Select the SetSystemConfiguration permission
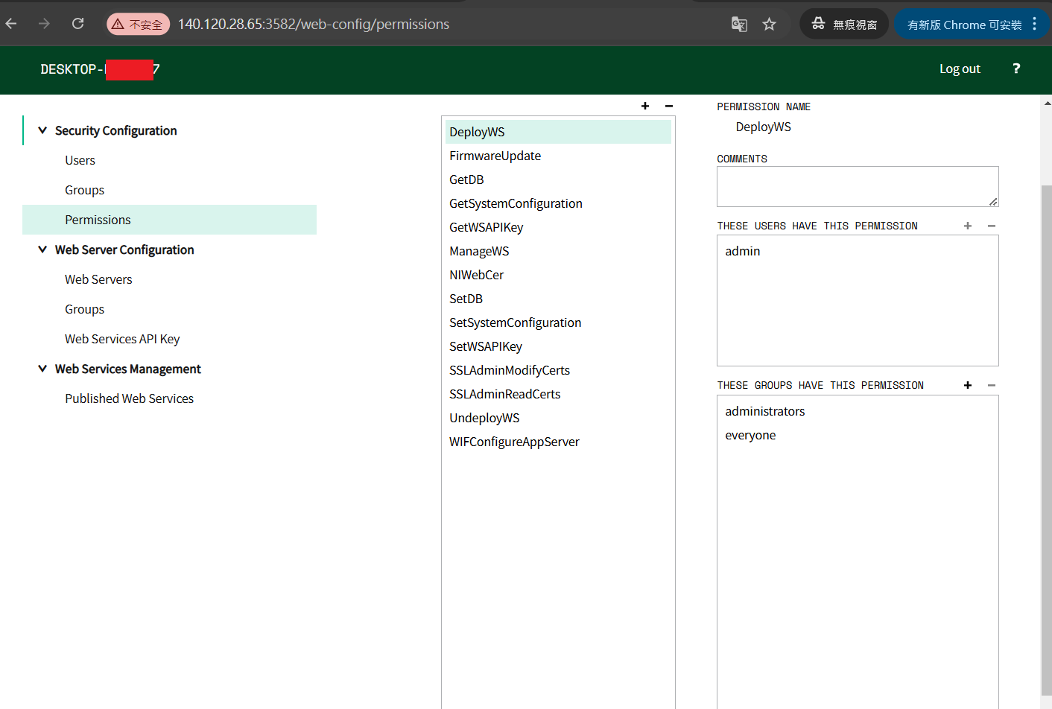Screen dimensions: 1052x709 pos(558,322)
